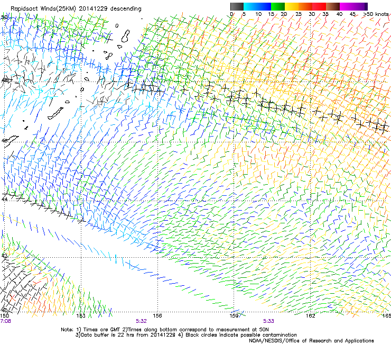Viewport: 391px width, 344px height.
Task: Click the '42' latitude axis label
Action: (4, 256)
